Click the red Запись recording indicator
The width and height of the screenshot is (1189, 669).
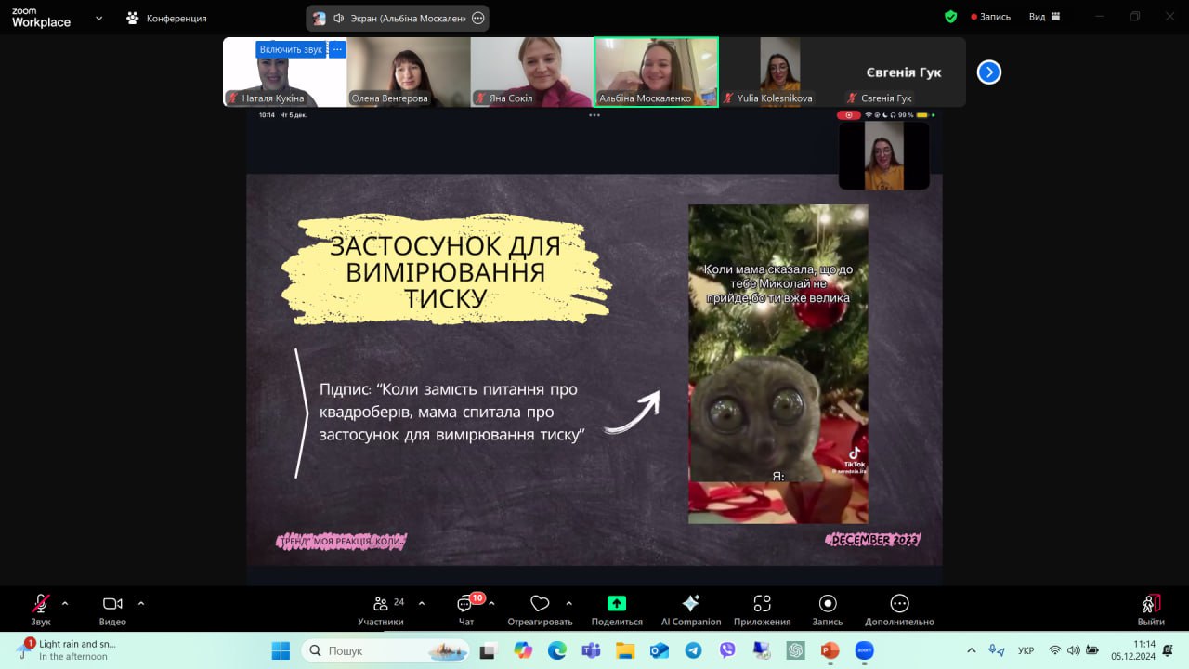pyautogui.click(x=990, y=17)
